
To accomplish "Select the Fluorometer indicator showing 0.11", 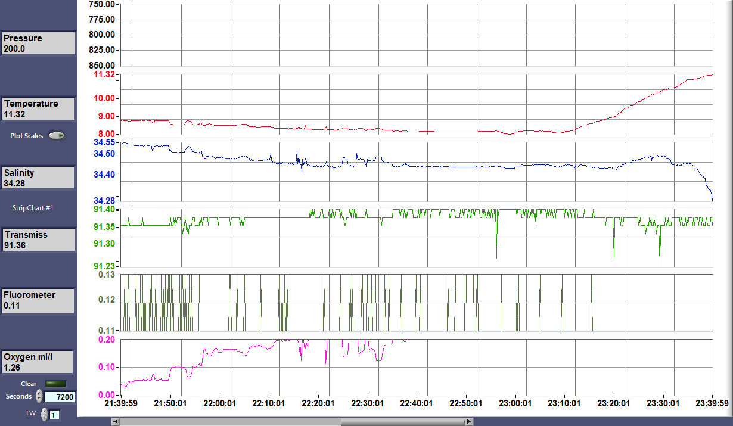I will [x=39, y=300].
